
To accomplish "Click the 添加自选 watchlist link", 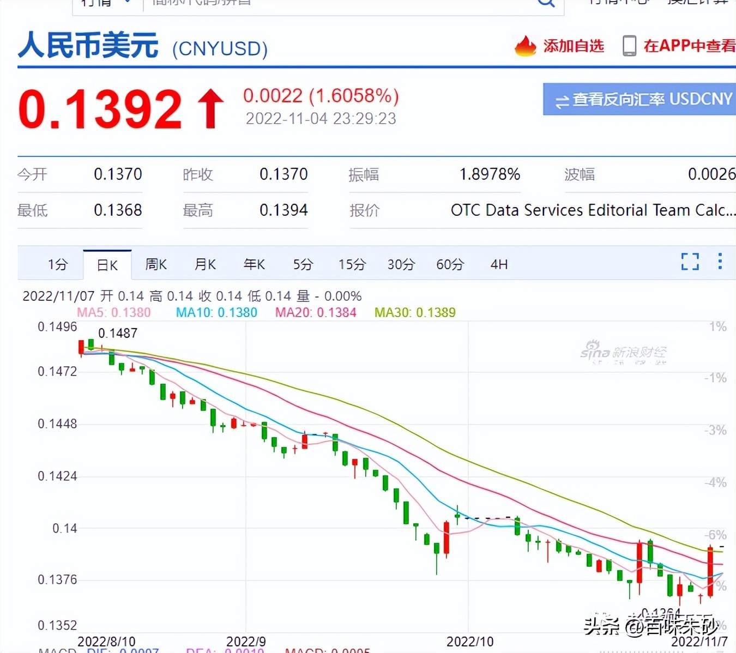I will [x=573, y=46].
